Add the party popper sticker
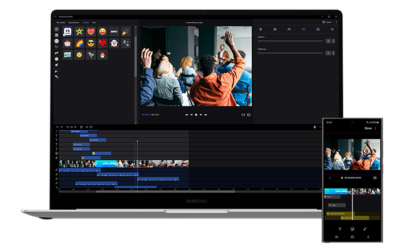 pyautogui.click(x=126, y=32)
